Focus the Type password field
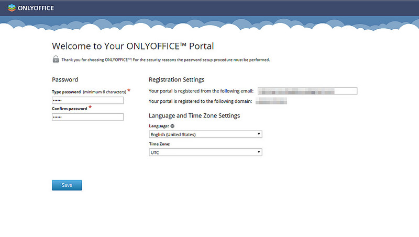This screenshot has width=419, height=237. [87, 100]
